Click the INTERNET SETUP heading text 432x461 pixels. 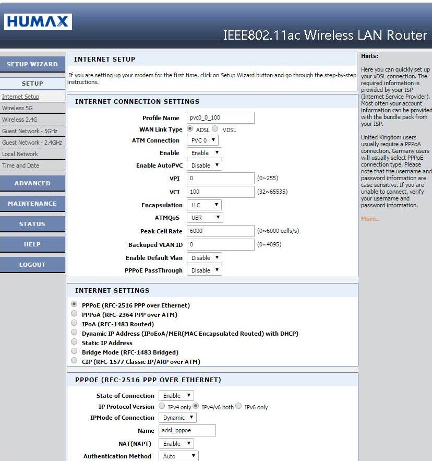[x=105, y=59]
